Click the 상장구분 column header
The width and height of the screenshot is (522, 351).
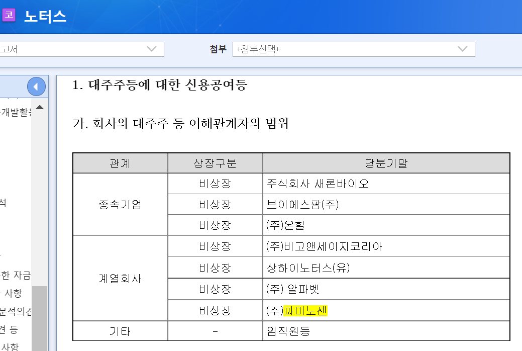click(x=215, y=163)
